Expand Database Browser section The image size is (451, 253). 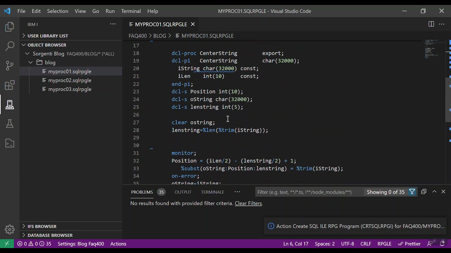coord(50,235)
